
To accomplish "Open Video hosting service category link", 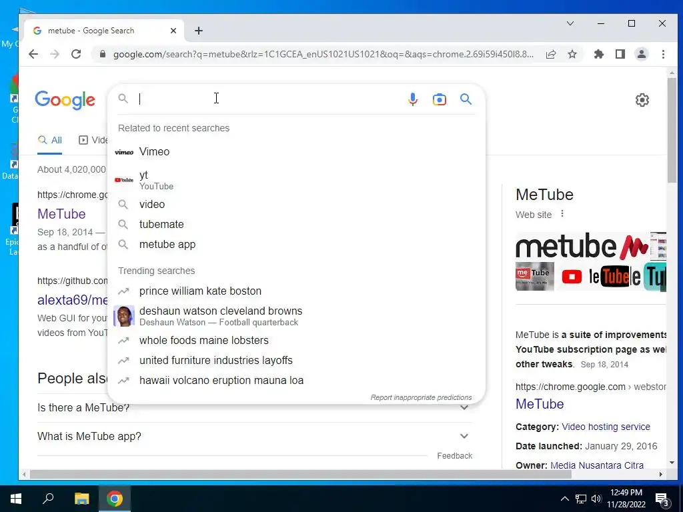I will (606, 427).
